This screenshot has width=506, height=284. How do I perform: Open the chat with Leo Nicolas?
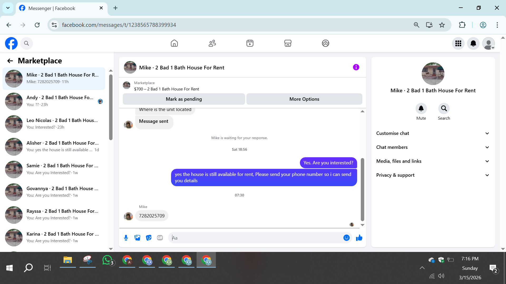pos(54,124)
